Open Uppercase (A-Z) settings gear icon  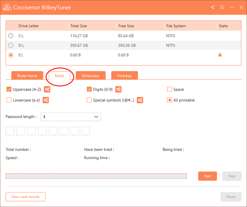pos(47,89)
